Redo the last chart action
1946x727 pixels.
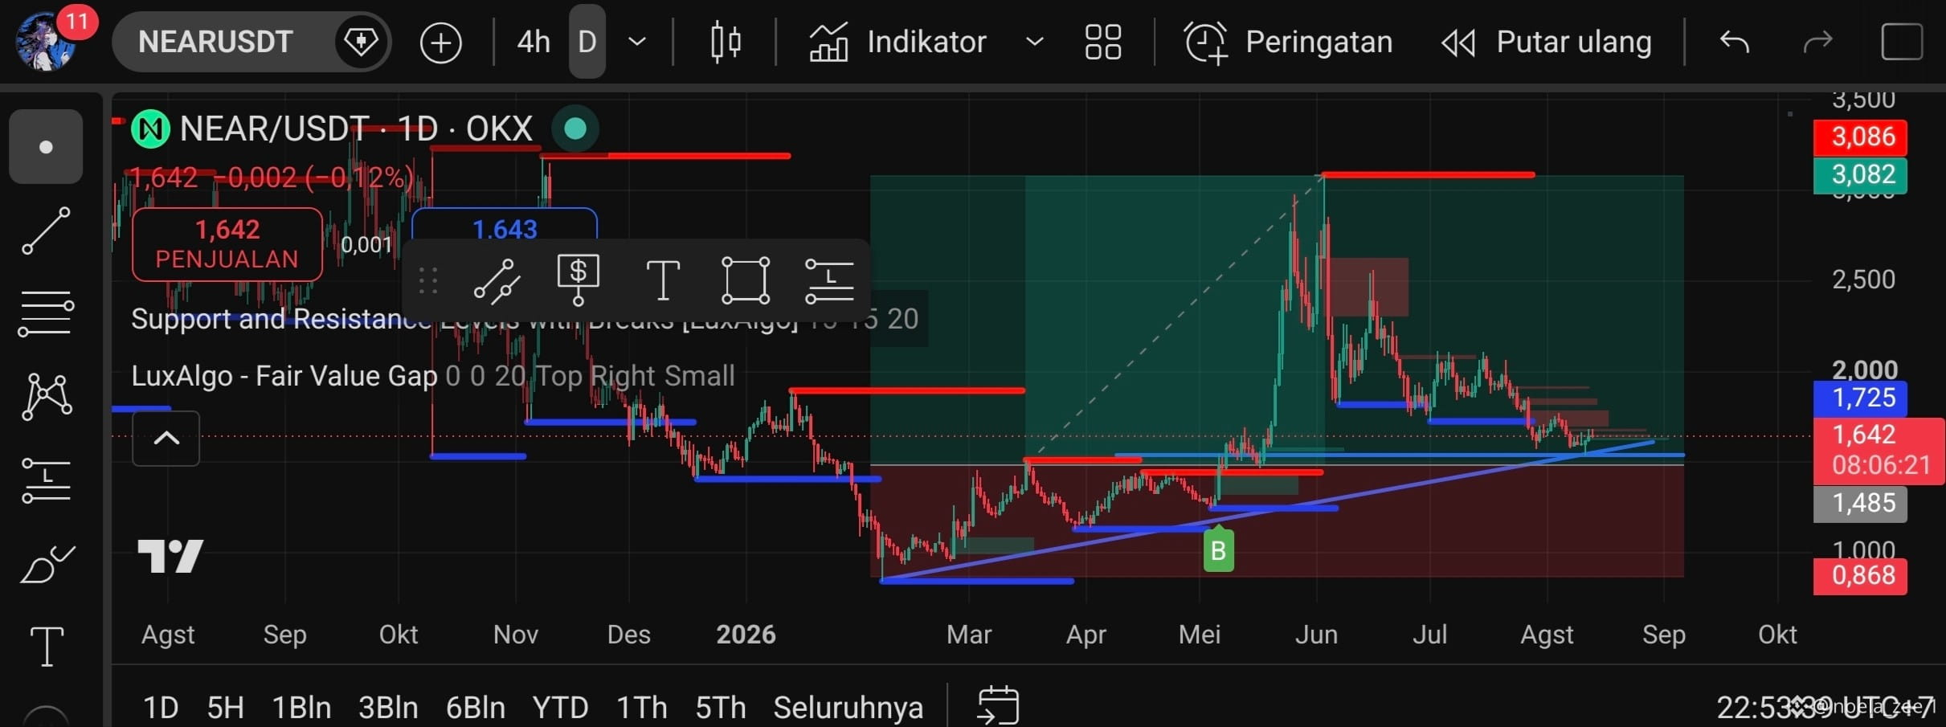(x=1817, y=42)
